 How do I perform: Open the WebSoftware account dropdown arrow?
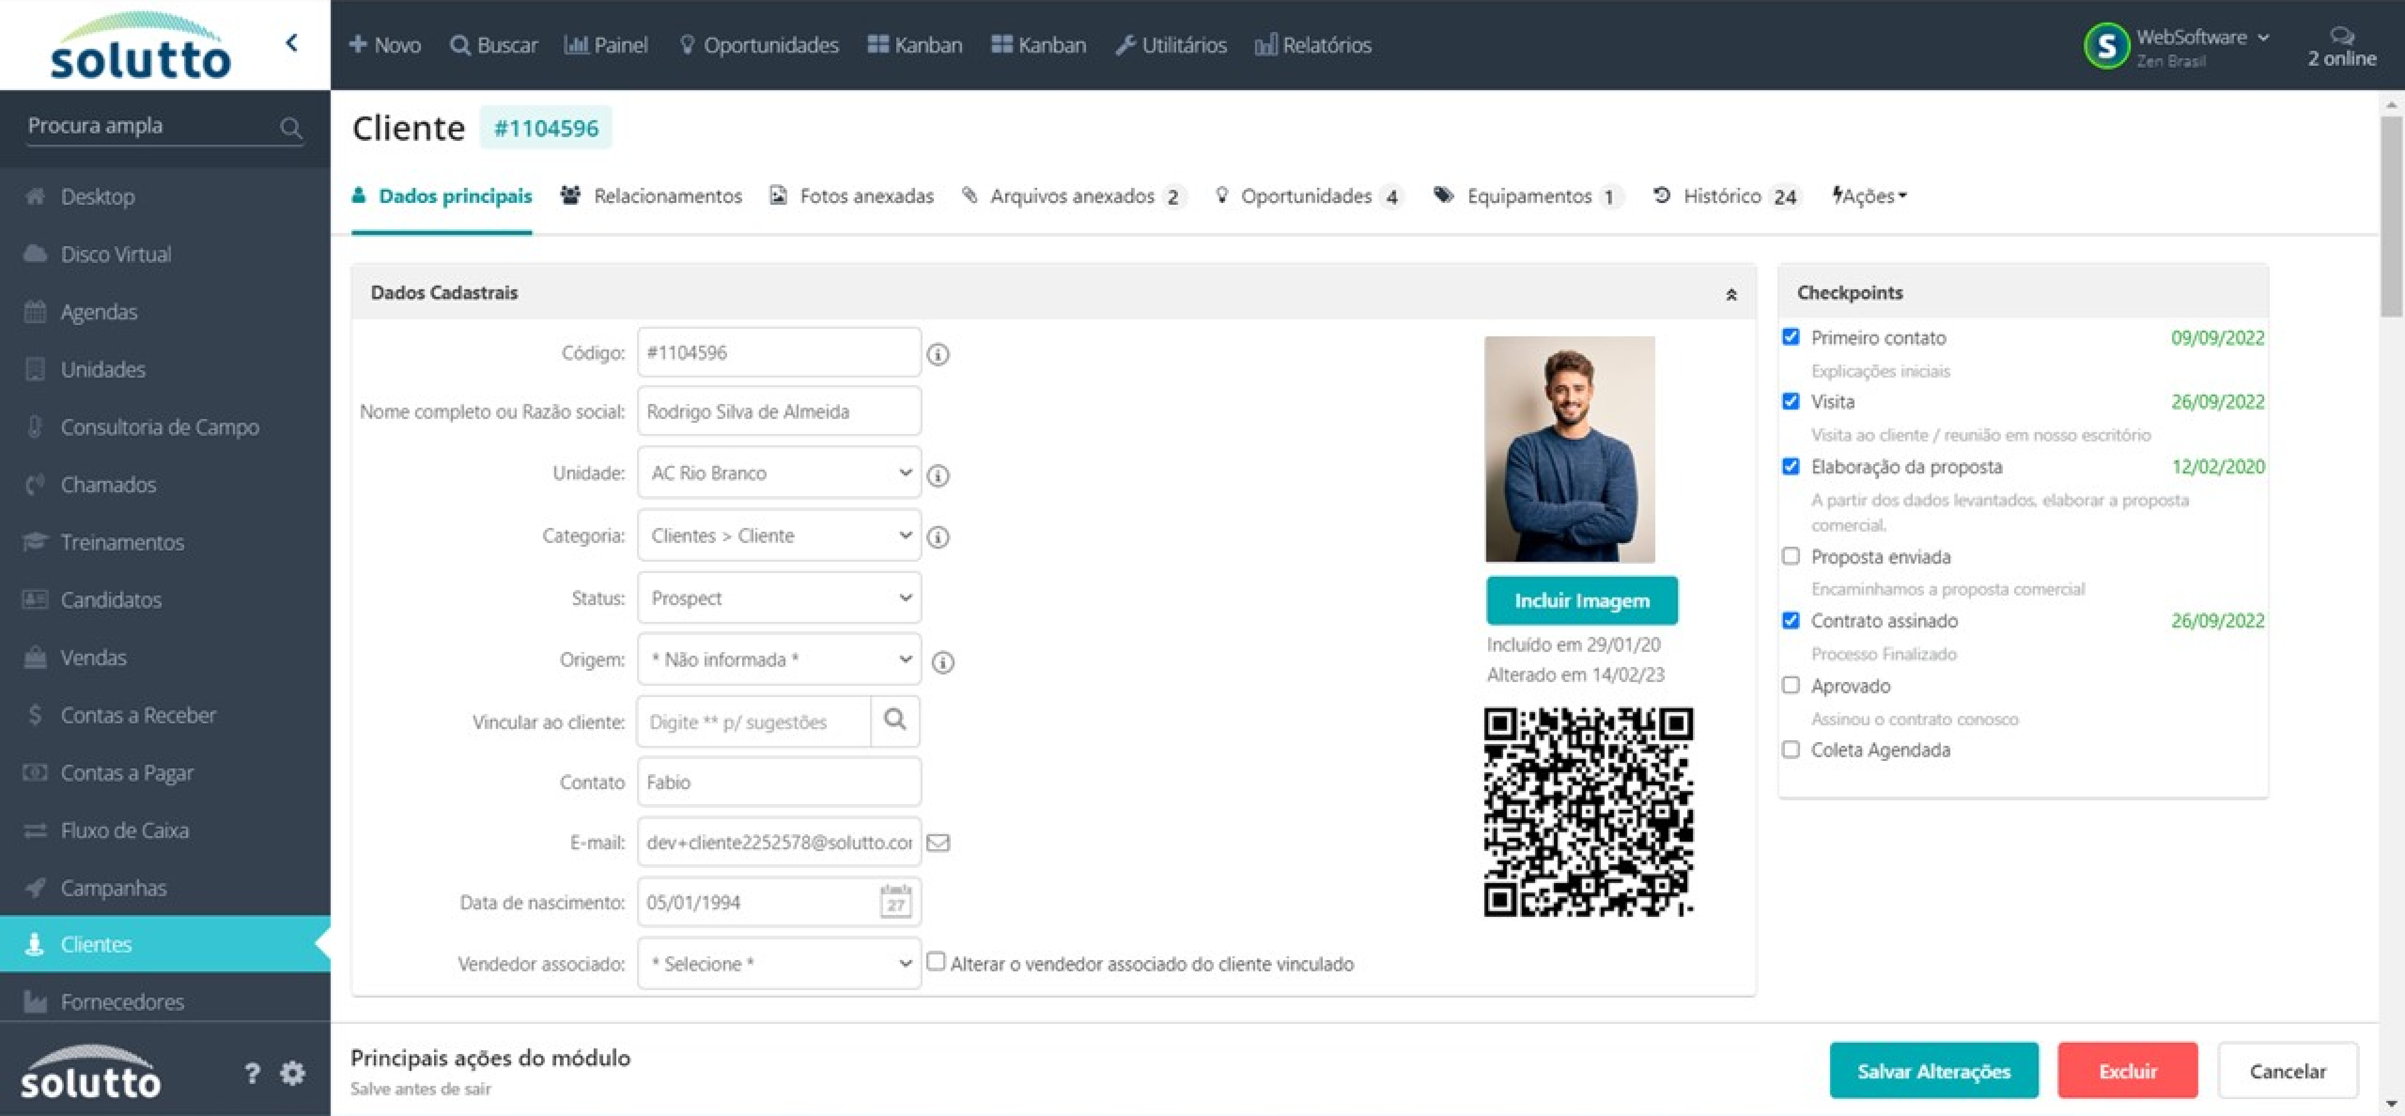2263,38
